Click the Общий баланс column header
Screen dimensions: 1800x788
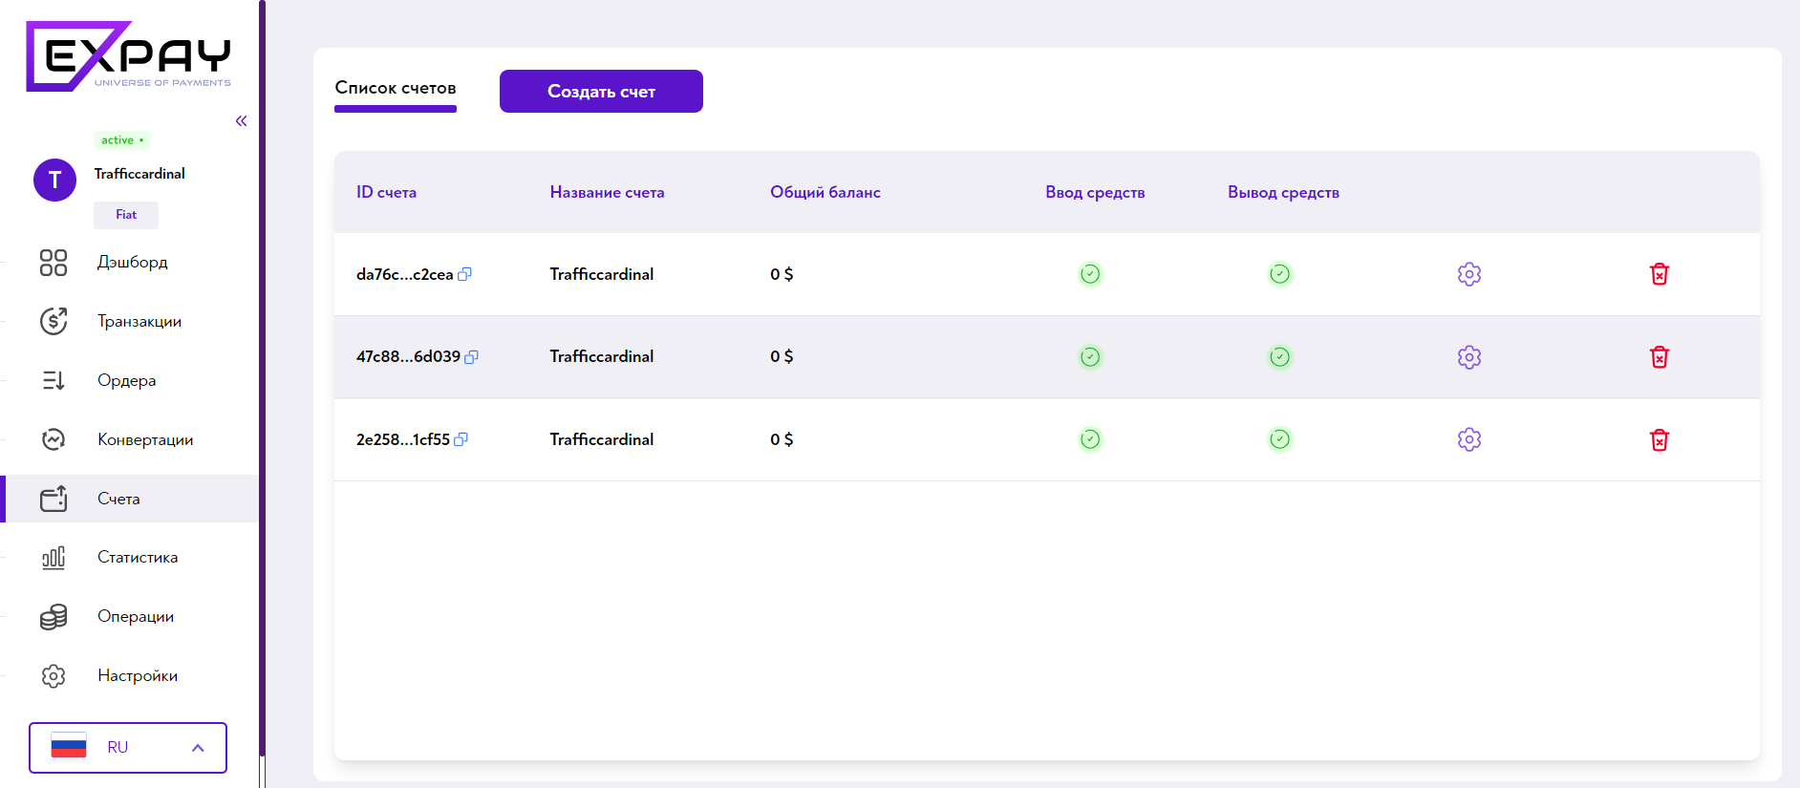click(x=825, y=192)
